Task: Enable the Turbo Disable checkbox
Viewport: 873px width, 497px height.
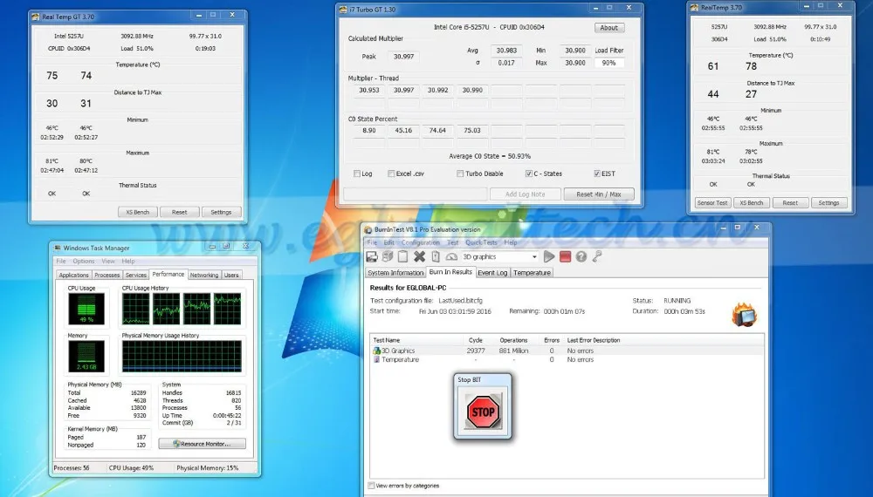Action: (x=460, y=174)
